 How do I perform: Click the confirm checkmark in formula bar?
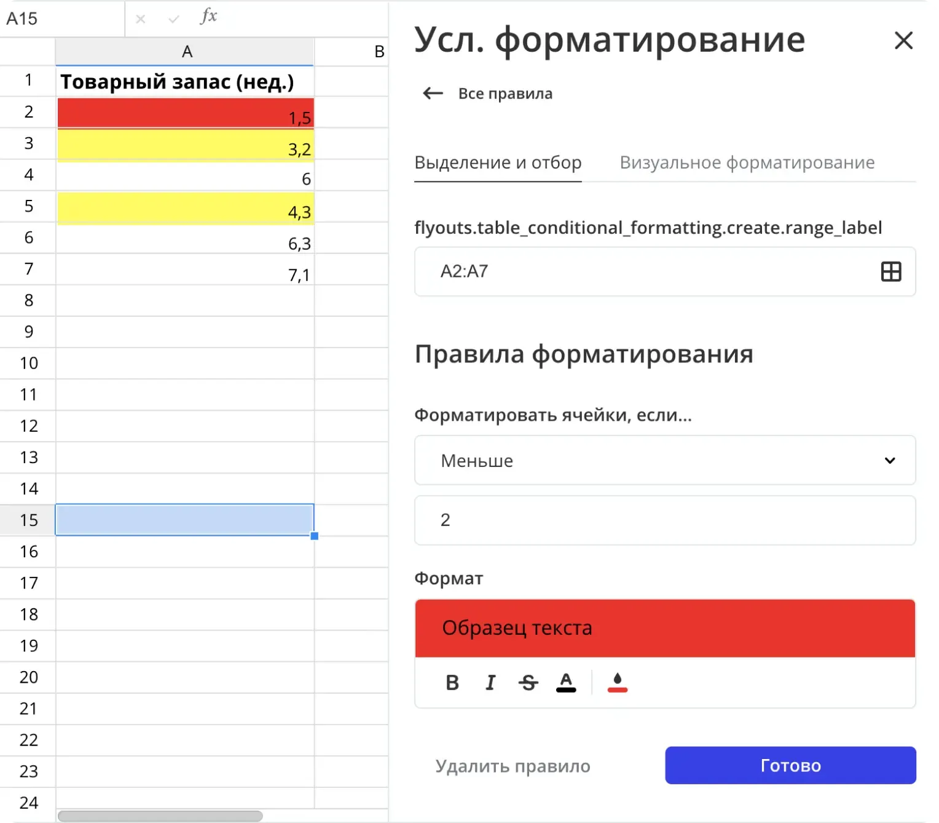[174, 18]
